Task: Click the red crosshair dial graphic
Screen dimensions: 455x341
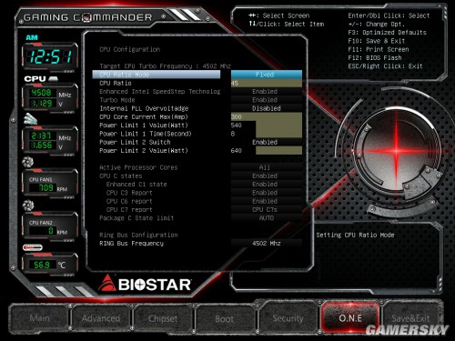Action: pos(396,150)
